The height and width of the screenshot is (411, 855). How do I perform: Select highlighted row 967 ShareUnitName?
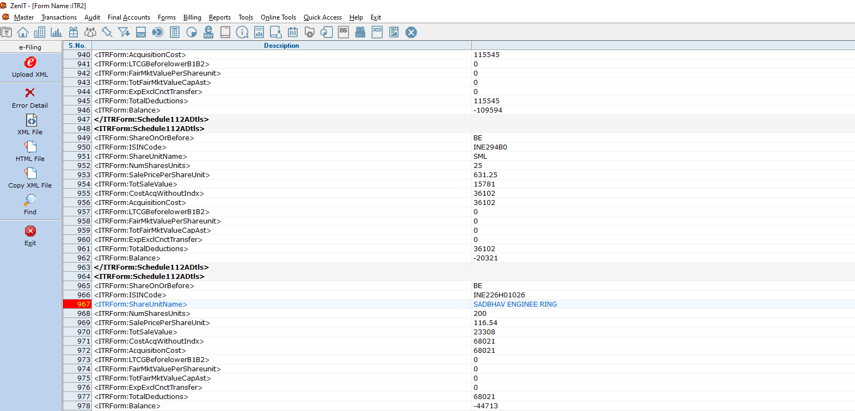tap(140, 304)
